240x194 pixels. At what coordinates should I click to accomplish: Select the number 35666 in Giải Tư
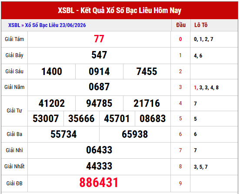click(x=81, y=119)
